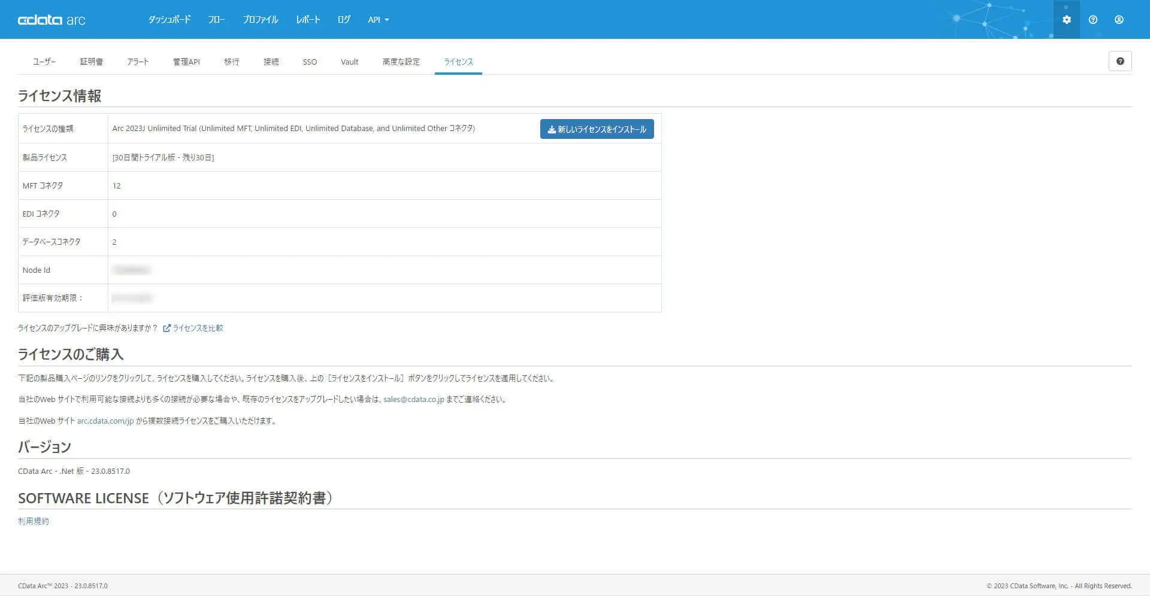Open プロファイル in the top navigation
The height and width of the screenshot is (596, 1150).
[261, 20]
